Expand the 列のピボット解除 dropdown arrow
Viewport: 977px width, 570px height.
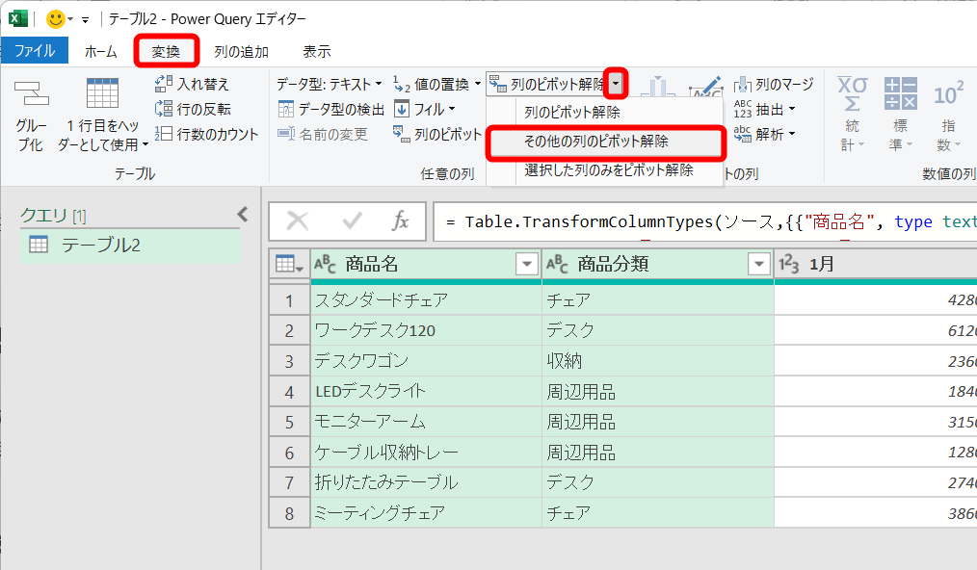coord(616,84)
